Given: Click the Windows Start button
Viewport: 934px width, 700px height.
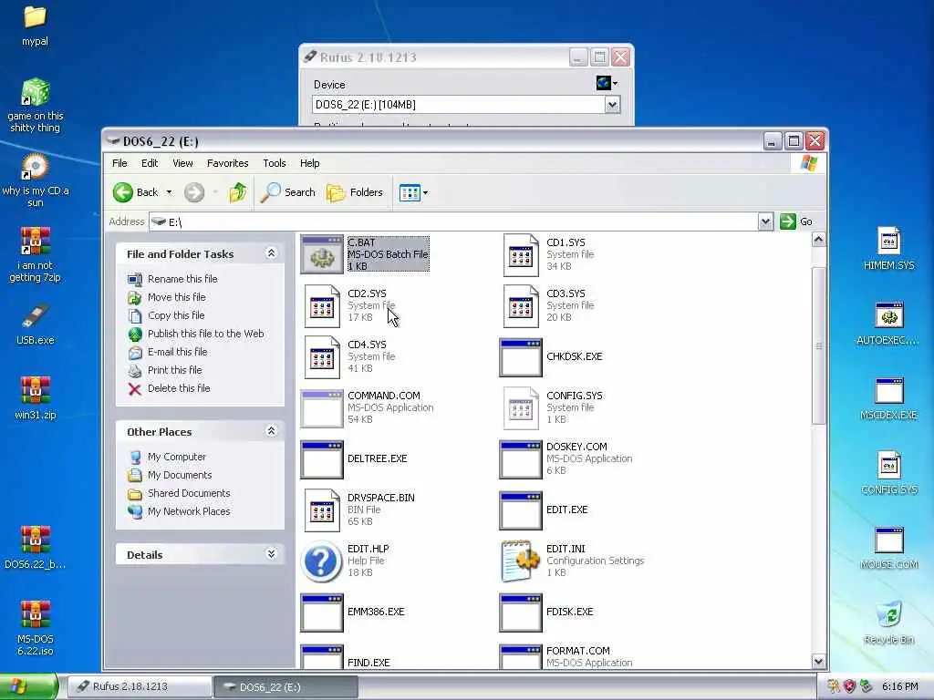Looking at the screenshot, I should (x=28, y=687).
